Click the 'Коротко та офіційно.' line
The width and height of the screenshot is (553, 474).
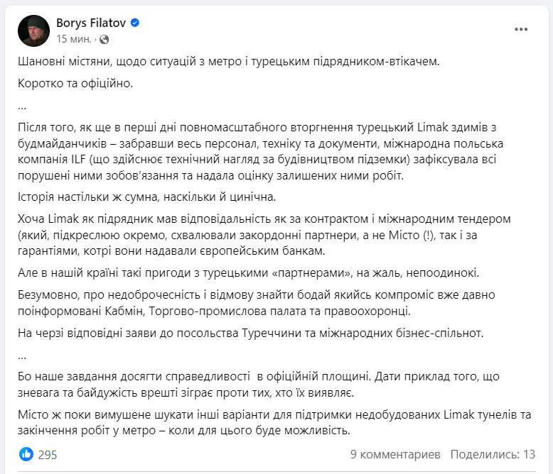[x=76, y=84]
